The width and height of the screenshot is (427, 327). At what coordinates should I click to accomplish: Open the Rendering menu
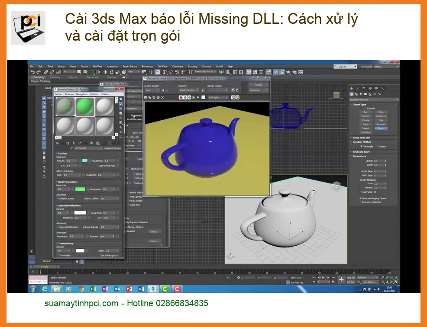coord(147,66)
